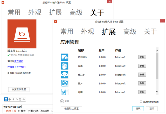
Task: Click the 取消 cancel button
Action: (152, 109)
